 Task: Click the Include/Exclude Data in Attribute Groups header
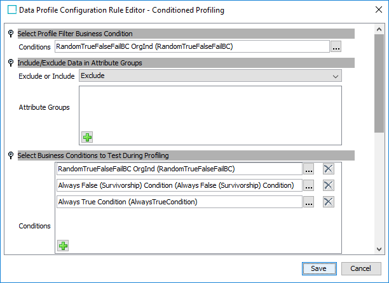point(186,63)
